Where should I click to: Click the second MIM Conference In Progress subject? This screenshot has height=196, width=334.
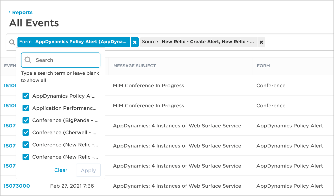tap(149, 106)
